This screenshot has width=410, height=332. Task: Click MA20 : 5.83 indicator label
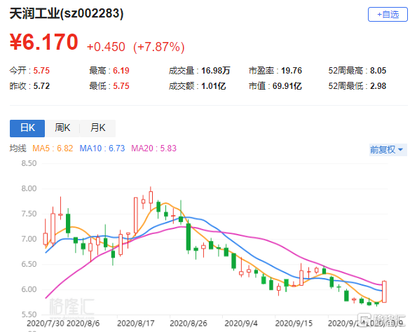point(153,148)
